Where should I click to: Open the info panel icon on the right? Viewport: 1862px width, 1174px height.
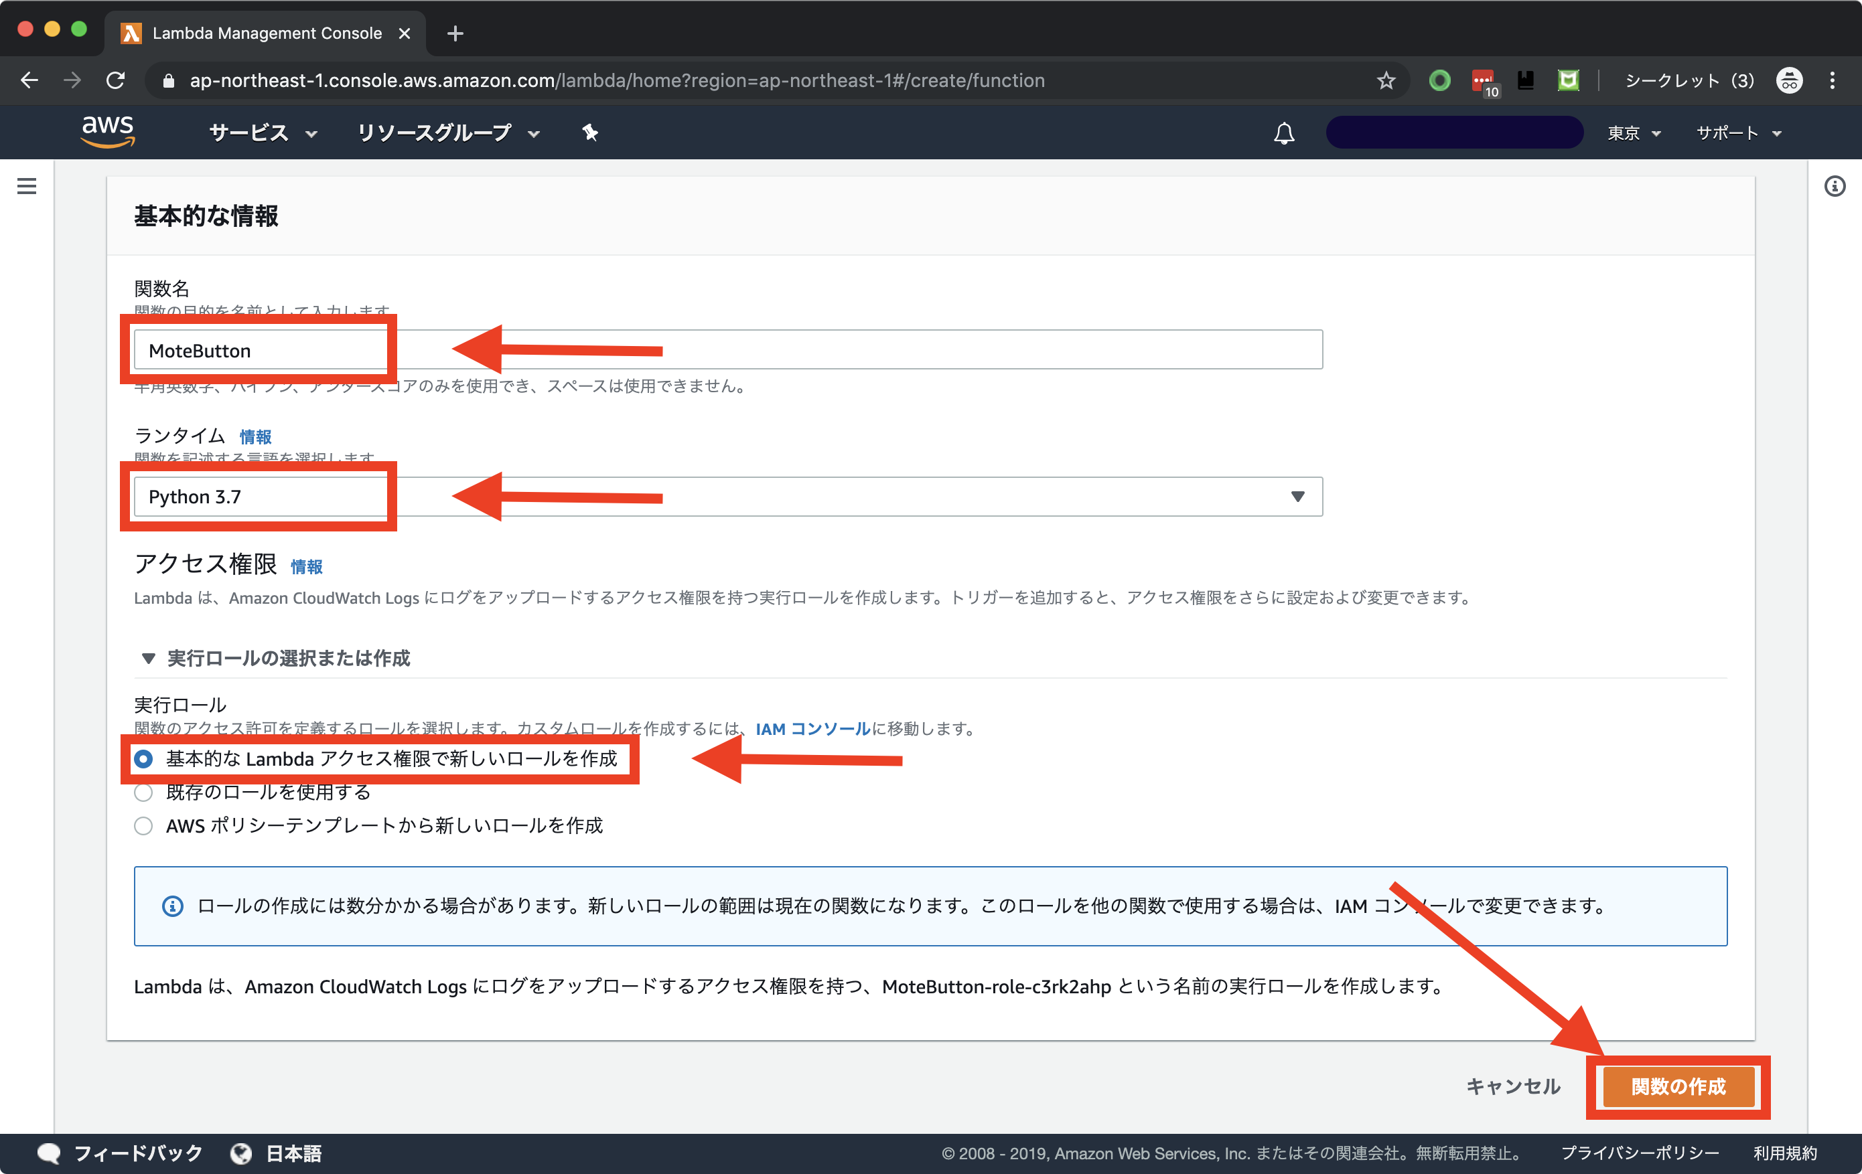click(1834, 186)
